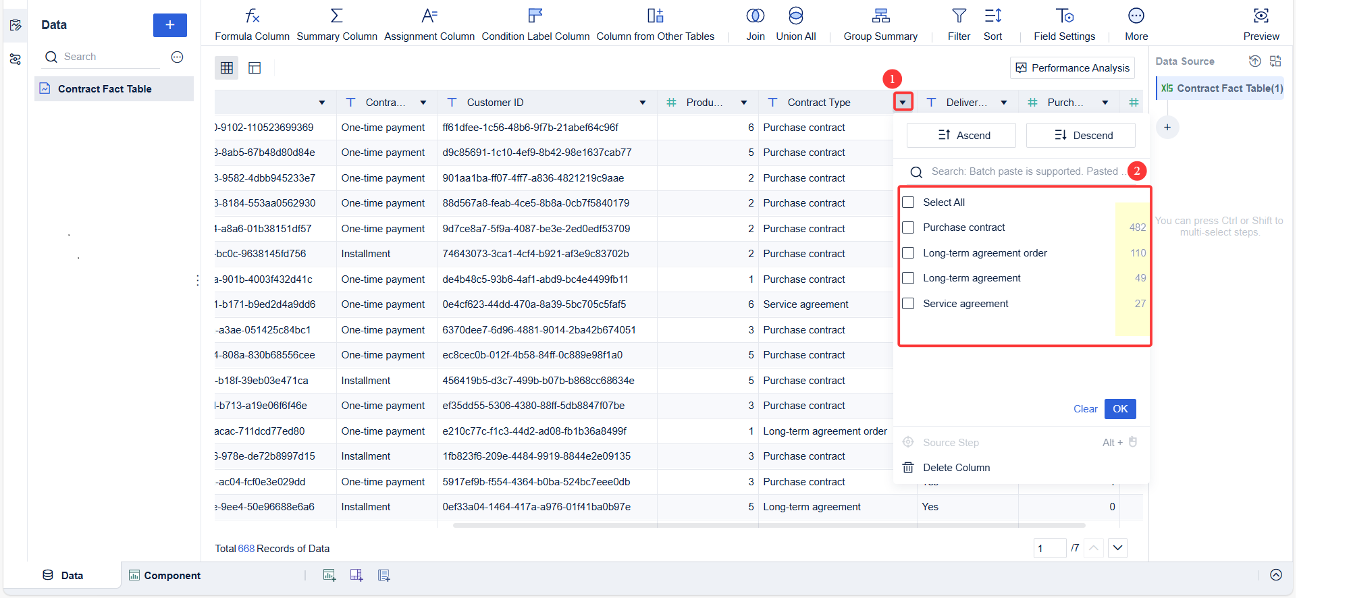Viewport: 1351px width, 598px height.
Task: Open the Group Summary tool
Action: 880,24
